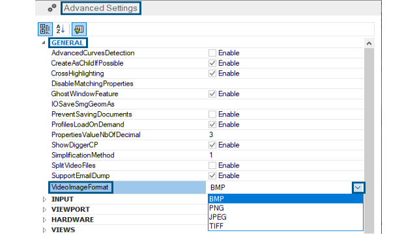Click the Categorized view icon
This screenshot has width=417, height=234.
click(45, 29)
